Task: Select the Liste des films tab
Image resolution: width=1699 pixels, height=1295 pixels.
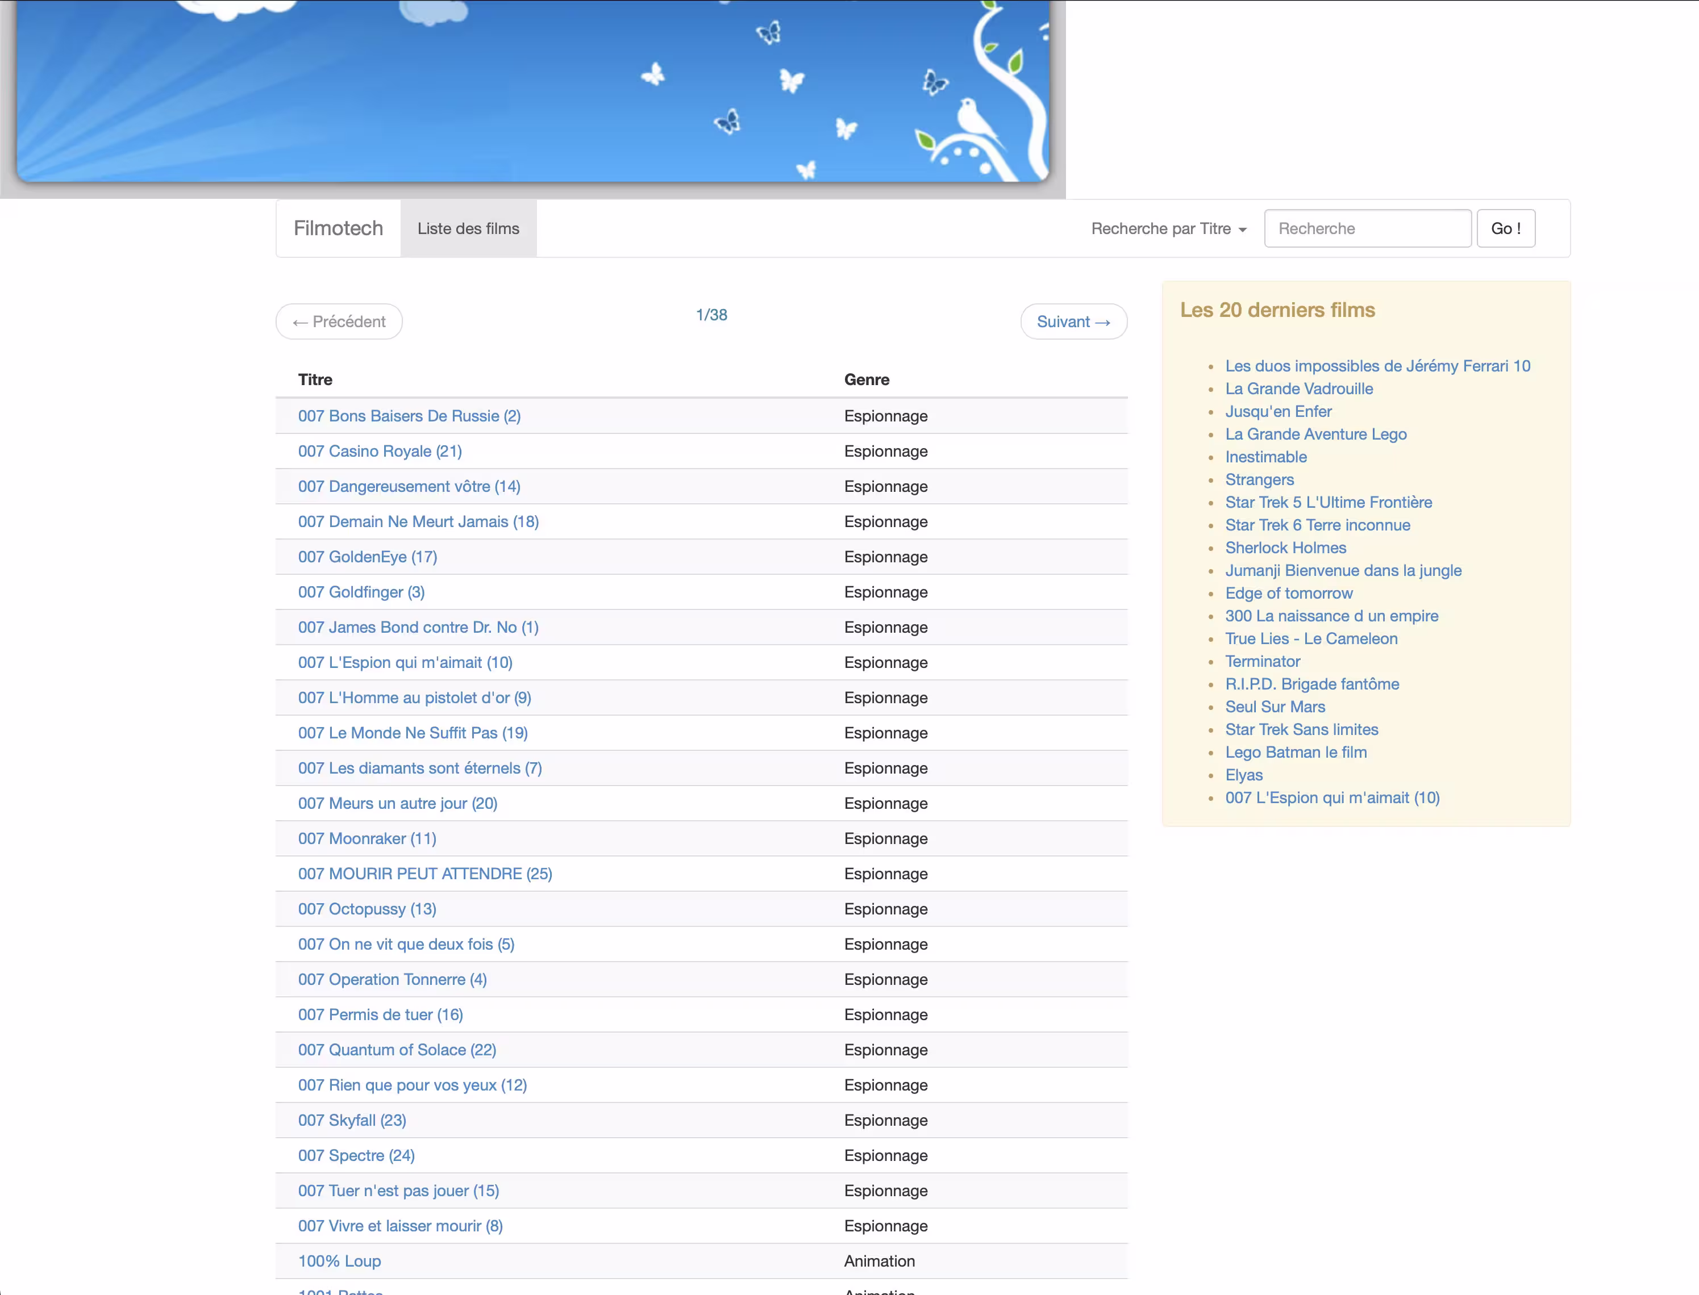Action: click(468, 228)
